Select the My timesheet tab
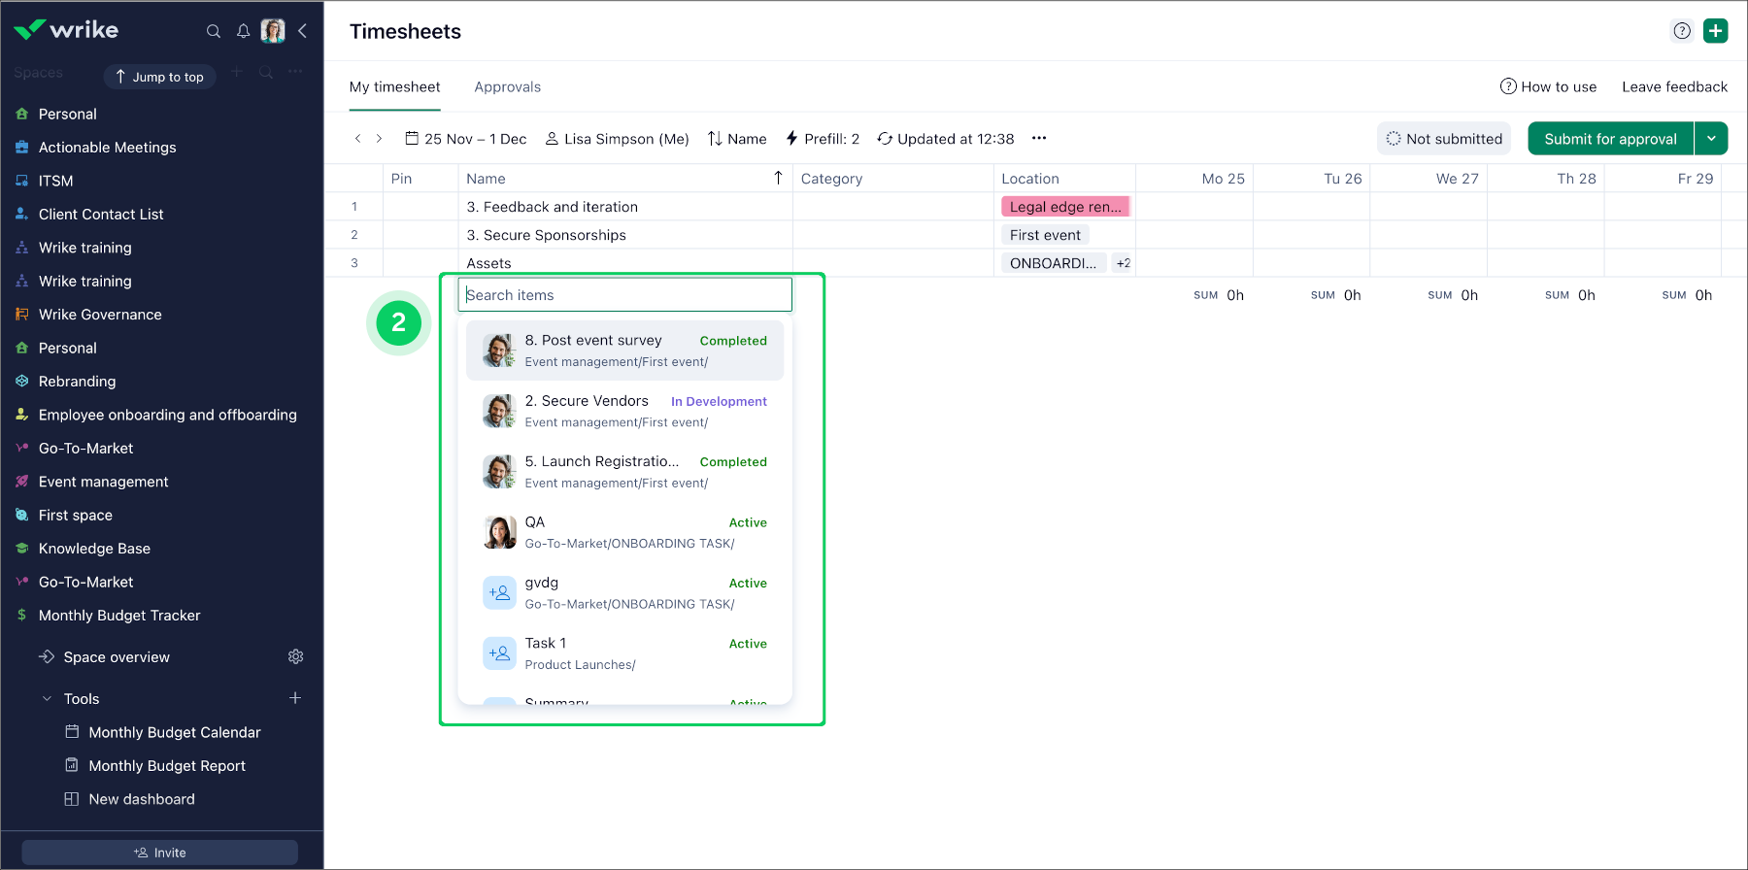1748x870 pixels. (x=394, y=87)
